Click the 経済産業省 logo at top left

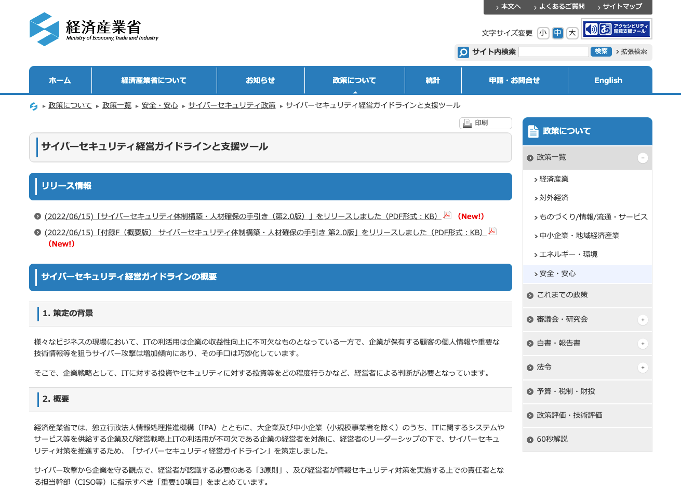coord(94,29)
